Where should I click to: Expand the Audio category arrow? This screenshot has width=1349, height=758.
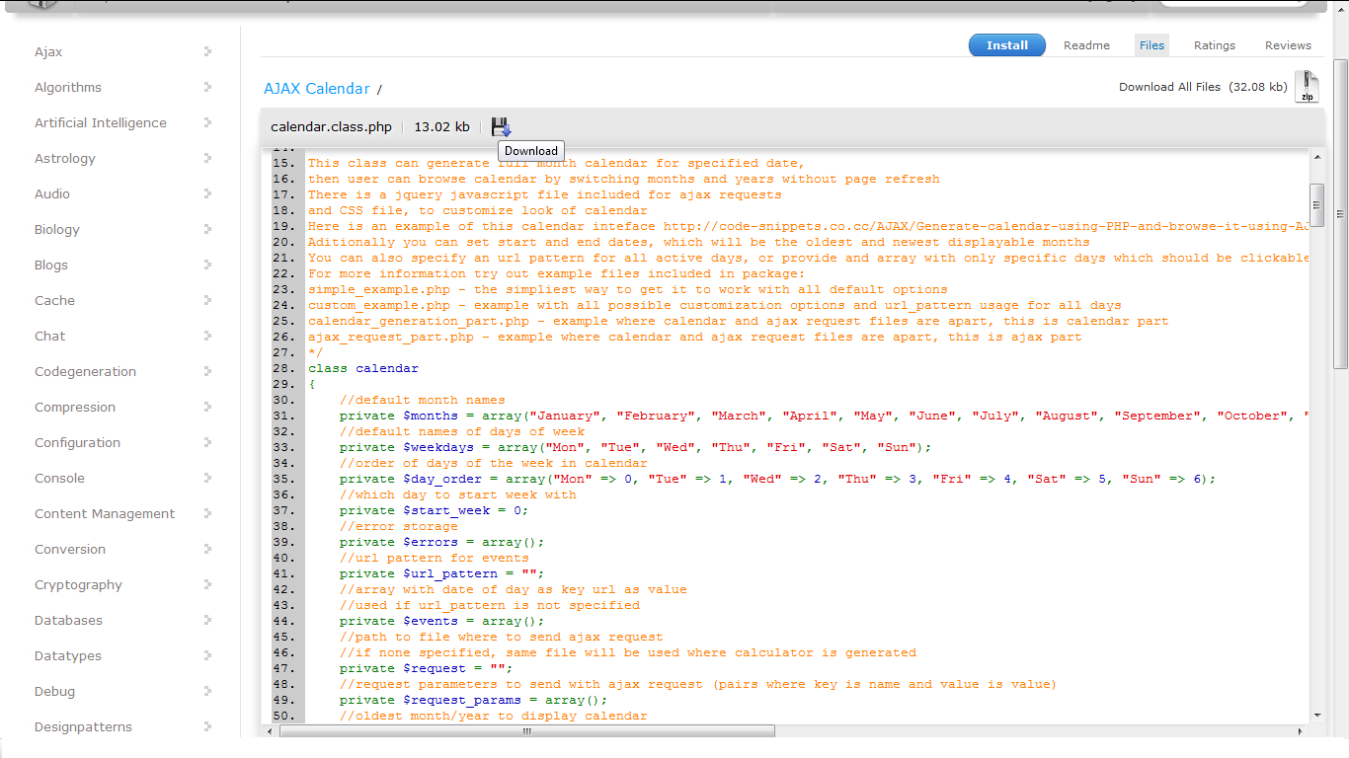tap(207, 193)
